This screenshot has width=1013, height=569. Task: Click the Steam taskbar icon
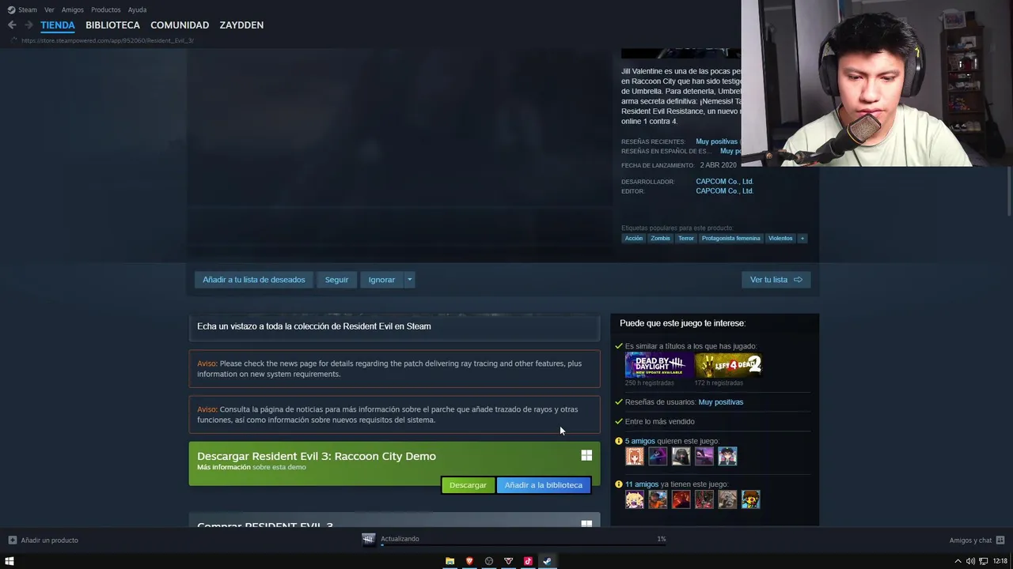click(x=547, y=561)
